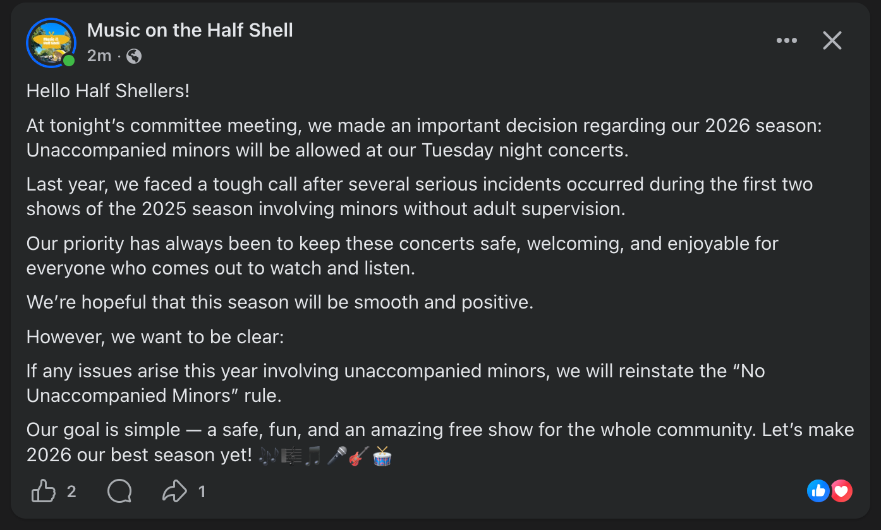Image resolution: width=881 pixels, height=530 pixels.
Task: Click the "Hello Half Shellers!" greeting text
Action: [x=107, y=91]
